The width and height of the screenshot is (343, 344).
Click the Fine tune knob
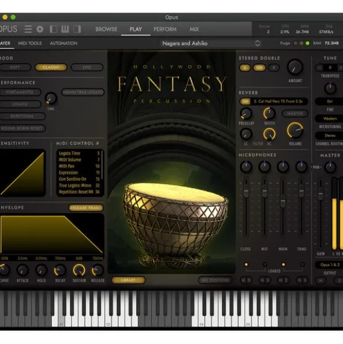[x=330, y=88]
